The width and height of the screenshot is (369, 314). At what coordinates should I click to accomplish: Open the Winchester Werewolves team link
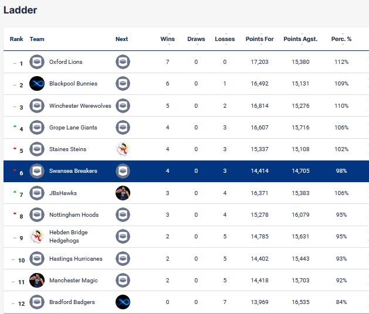point(80,106)
